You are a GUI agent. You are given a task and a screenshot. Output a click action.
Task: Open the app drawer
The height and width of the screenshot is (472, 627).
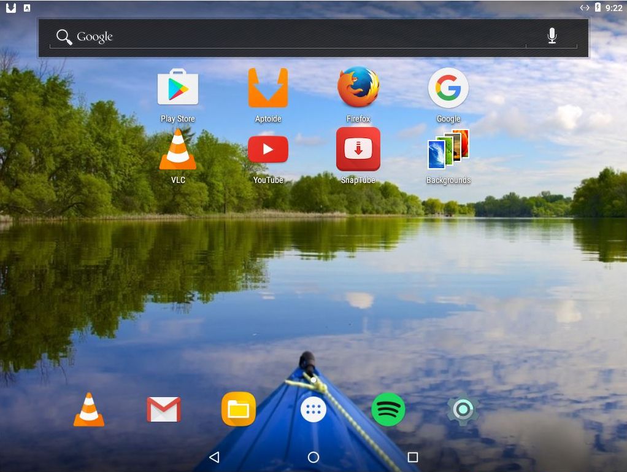click(x=313, y=409)
